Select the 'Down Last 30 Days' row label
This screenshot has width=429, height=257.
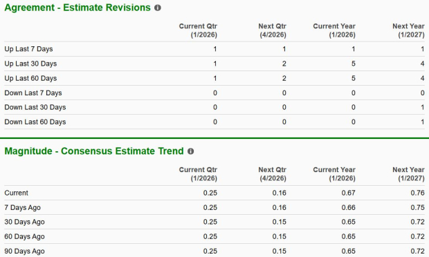[x=35, y=107]
